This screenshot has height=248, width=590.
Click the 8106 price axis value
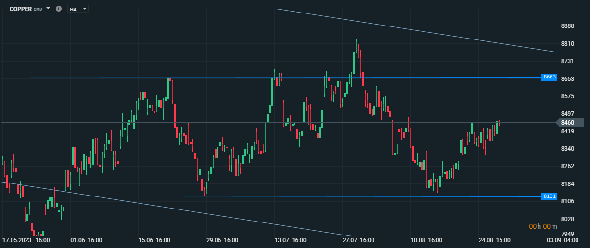coord(568,201)
